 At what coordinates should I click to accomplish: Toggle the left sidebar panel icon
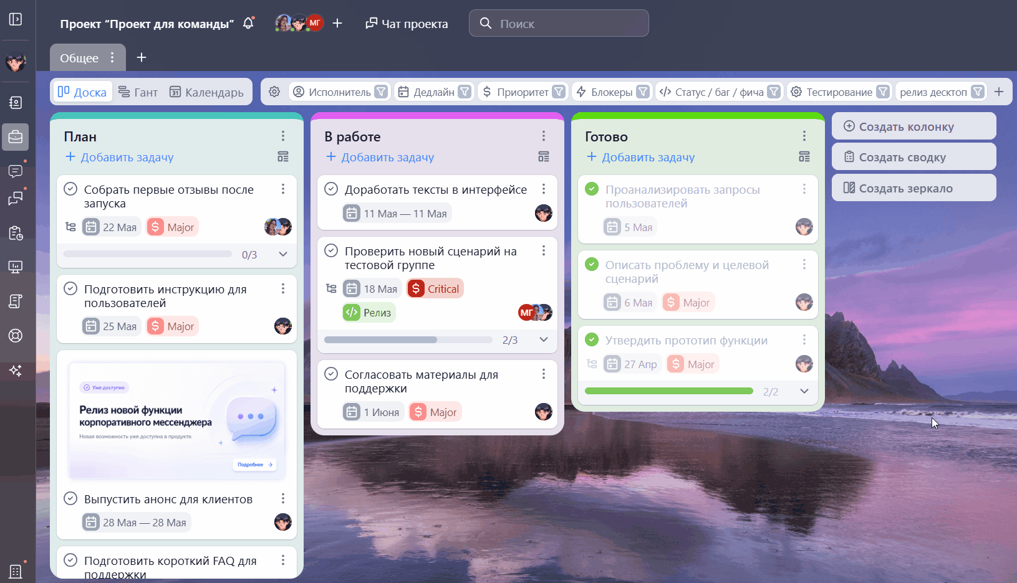pos(16,19)
